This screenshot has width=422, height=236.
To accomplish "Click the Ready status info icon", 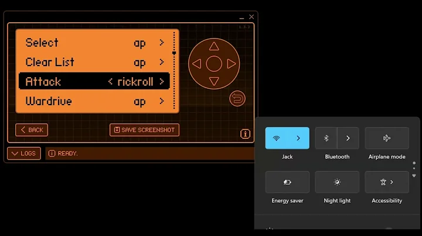I will tap(52, 153).
